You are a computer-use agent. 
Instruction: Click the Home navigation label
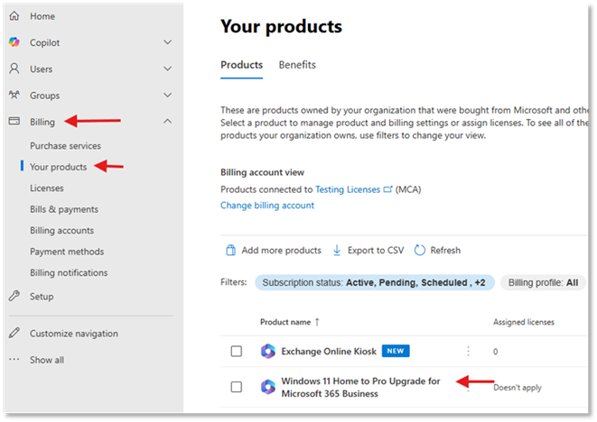(x=42, y=16)
